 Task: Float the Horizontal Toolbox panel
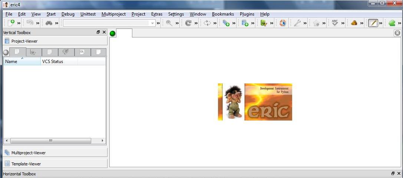coord(393,174)
